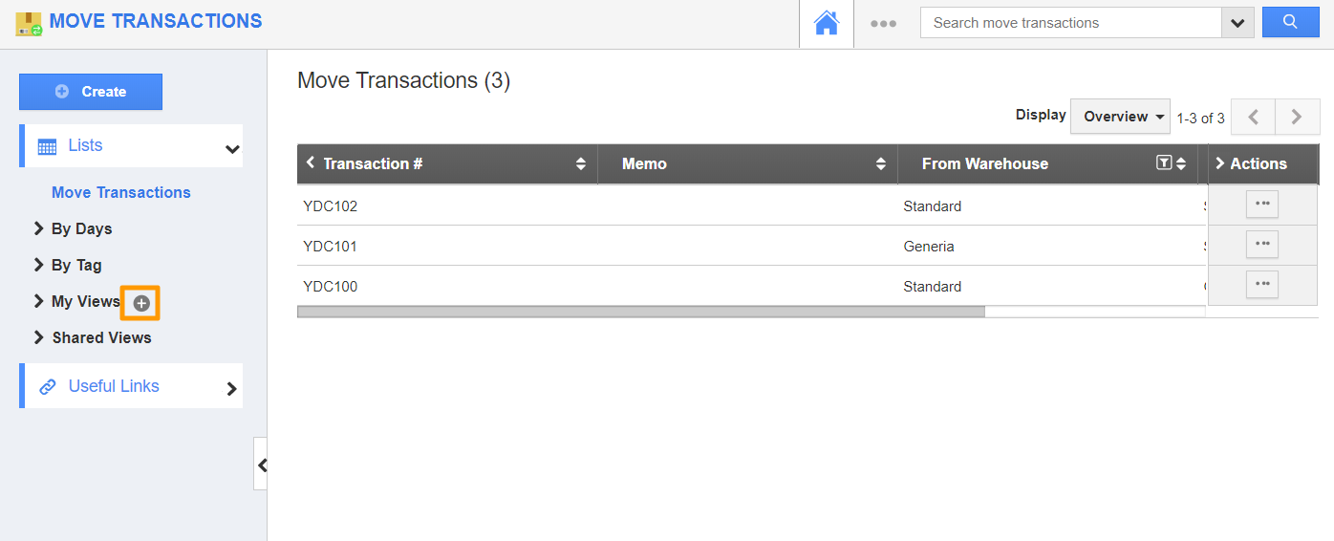The image size is (1334, 541).
Task: Add a new view with plus icon
Action: 141,303
